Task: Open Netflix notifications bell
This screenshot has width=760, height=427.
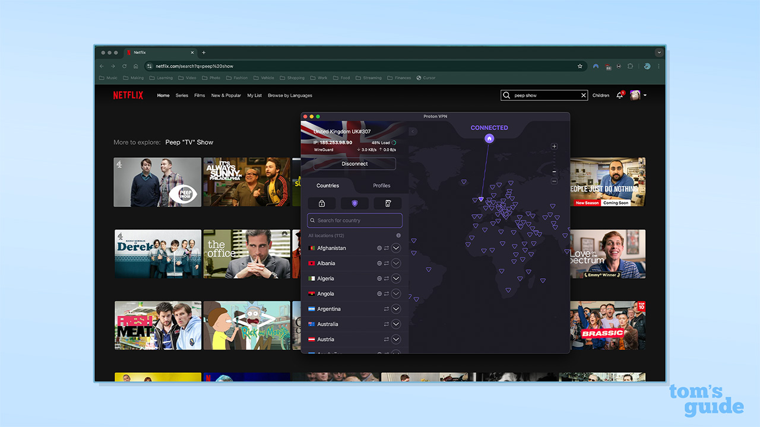Action: [619, 95]
